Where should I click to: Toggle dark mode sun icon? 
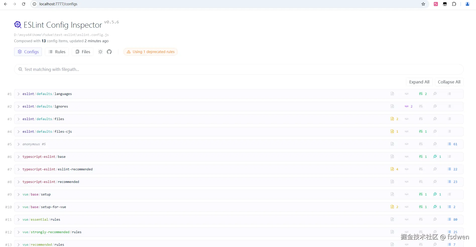coord(100,52)
